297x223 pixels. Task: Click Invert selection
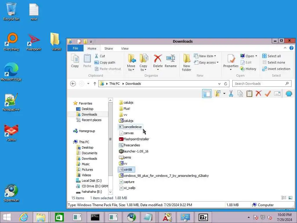pyautogui.click(x=276, y=69)
